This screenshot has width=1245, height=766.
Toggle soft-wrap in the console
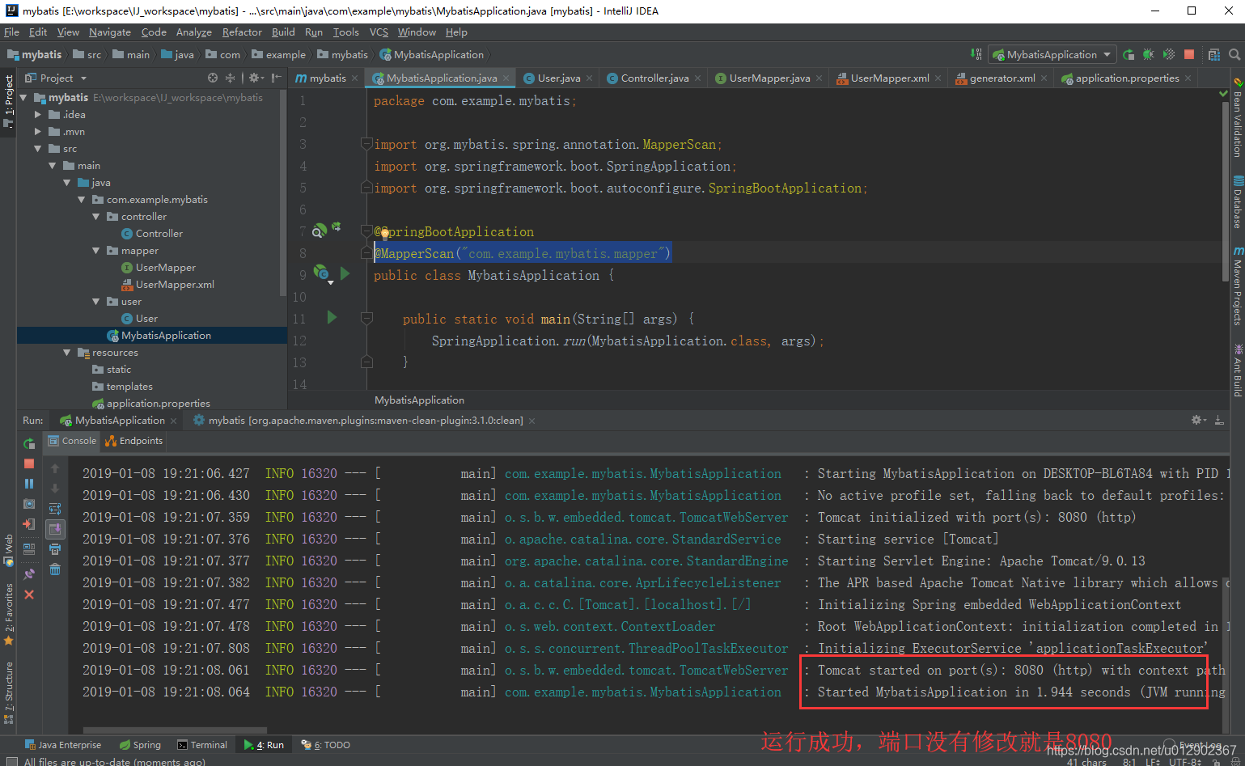coord(55,509)
